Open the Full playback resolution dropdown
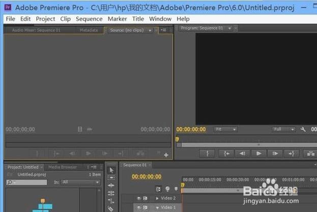The image size is (317, 212). point(283,129)
